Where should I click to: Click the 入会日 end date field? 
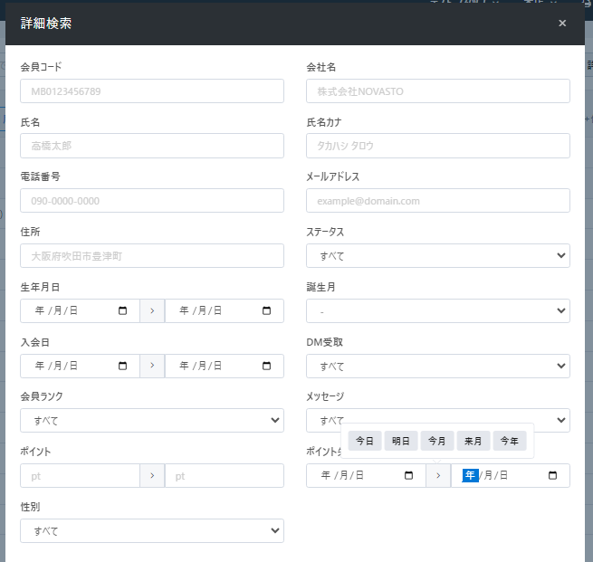(x=225, y=366)
